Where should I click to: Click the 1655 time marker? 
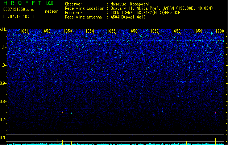click(111, 31)
